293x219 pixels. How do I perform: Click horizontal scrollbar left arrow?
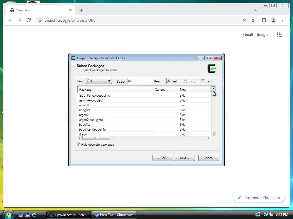pyautogui.click(x=80, y=138)
